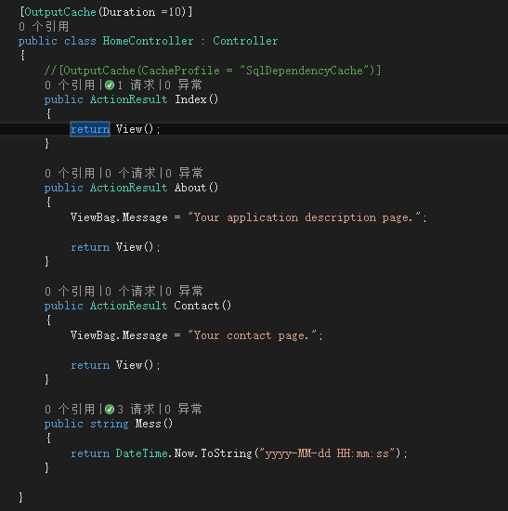
Task: Click 'DateTime' in the Mess method
Action: coord(142,453)
